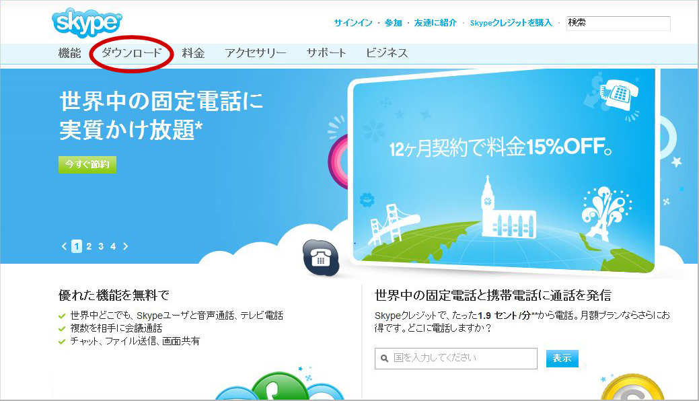Click the previous slide arrow in the banner

tap(65, 246)
